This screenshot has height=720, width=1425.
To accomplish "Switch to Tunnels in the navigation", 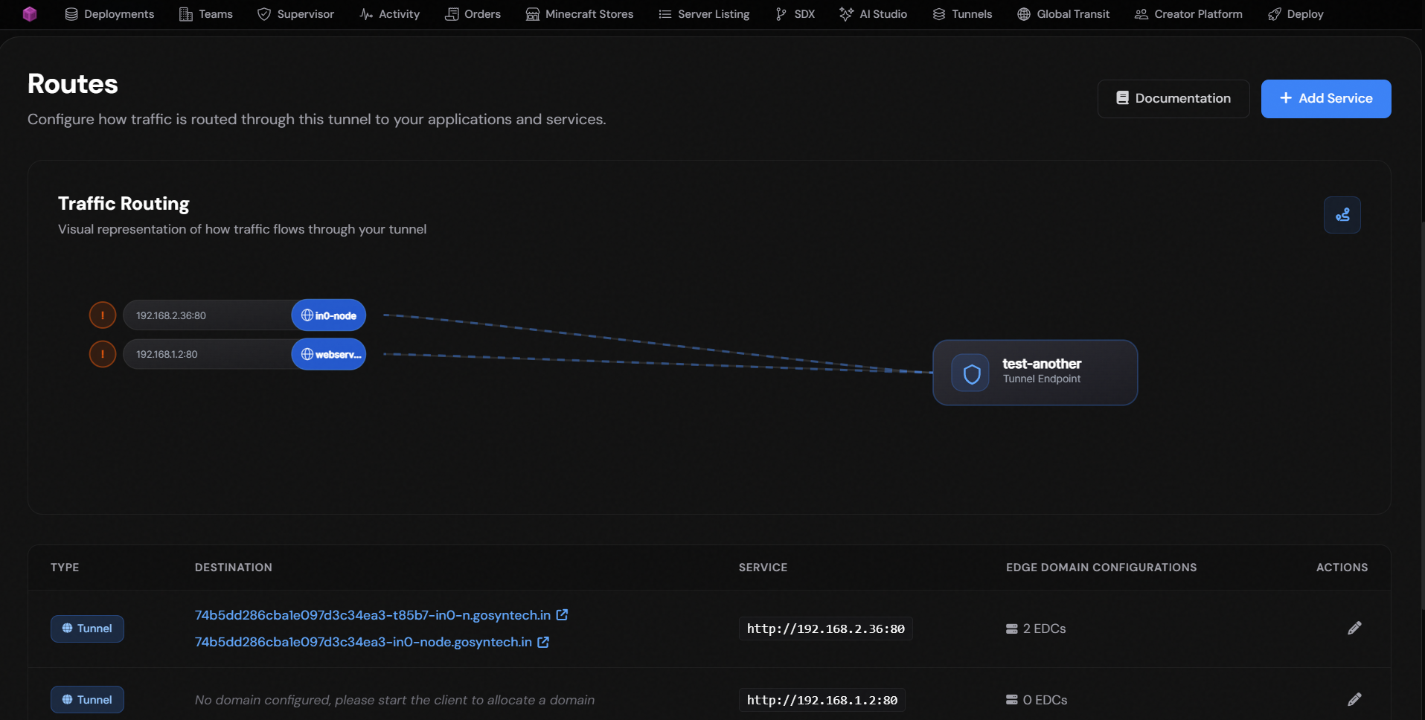I will click(962, 14).
